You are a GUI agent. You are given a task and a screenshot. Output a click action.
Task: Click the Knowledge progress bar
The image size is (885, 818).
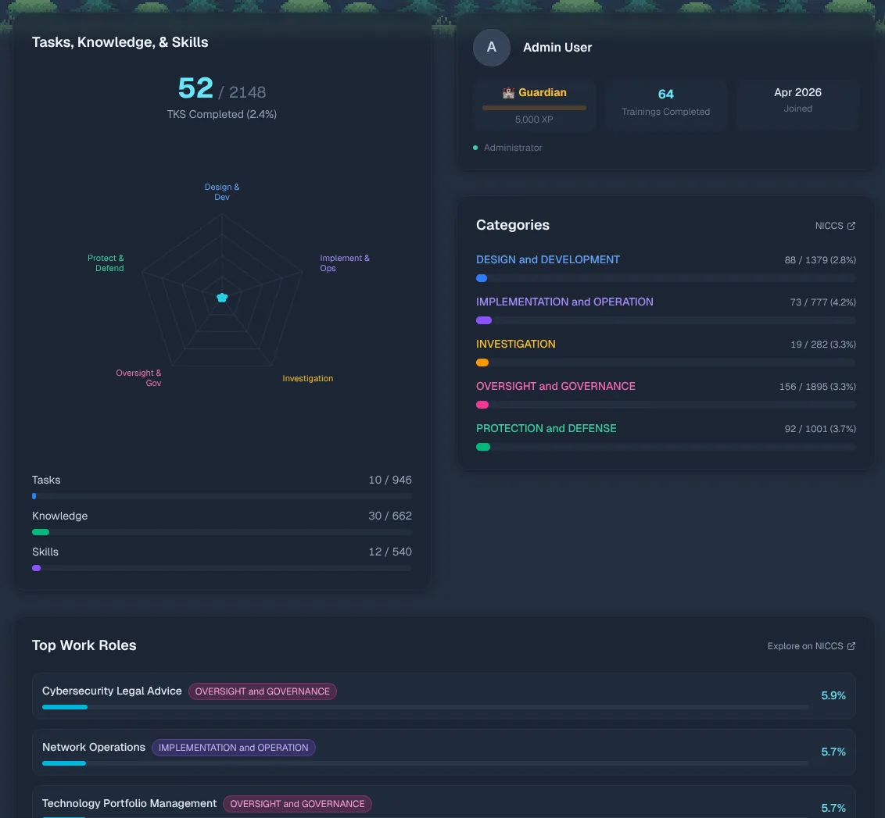pyautogui.click(x=222, y=532)
